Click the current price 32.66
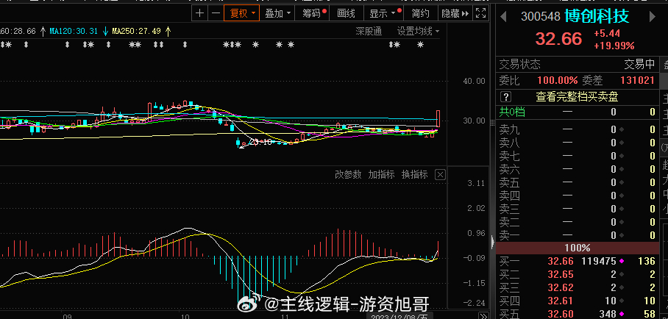The height and width of the screenshot is (319, 668). click(x=558, y=39)
